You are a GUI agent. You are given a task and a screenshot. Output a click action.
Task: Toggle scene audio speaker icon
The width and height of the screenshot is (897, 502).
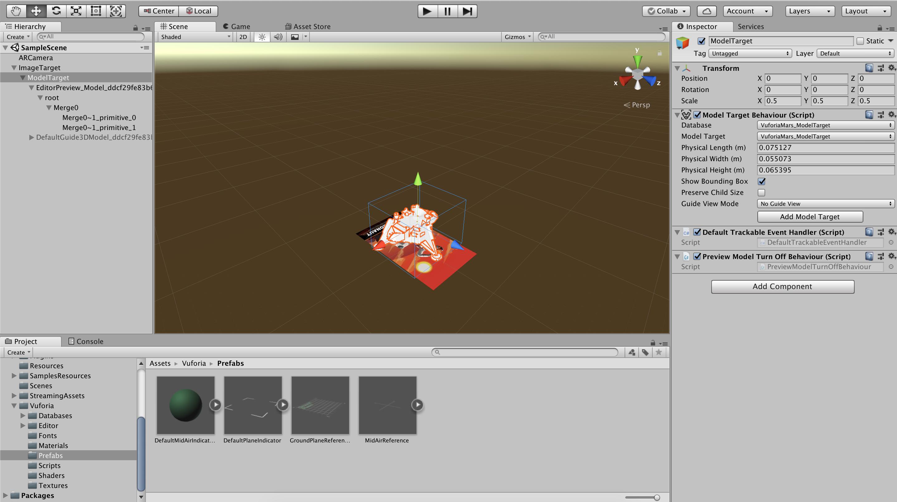[278, 37]
